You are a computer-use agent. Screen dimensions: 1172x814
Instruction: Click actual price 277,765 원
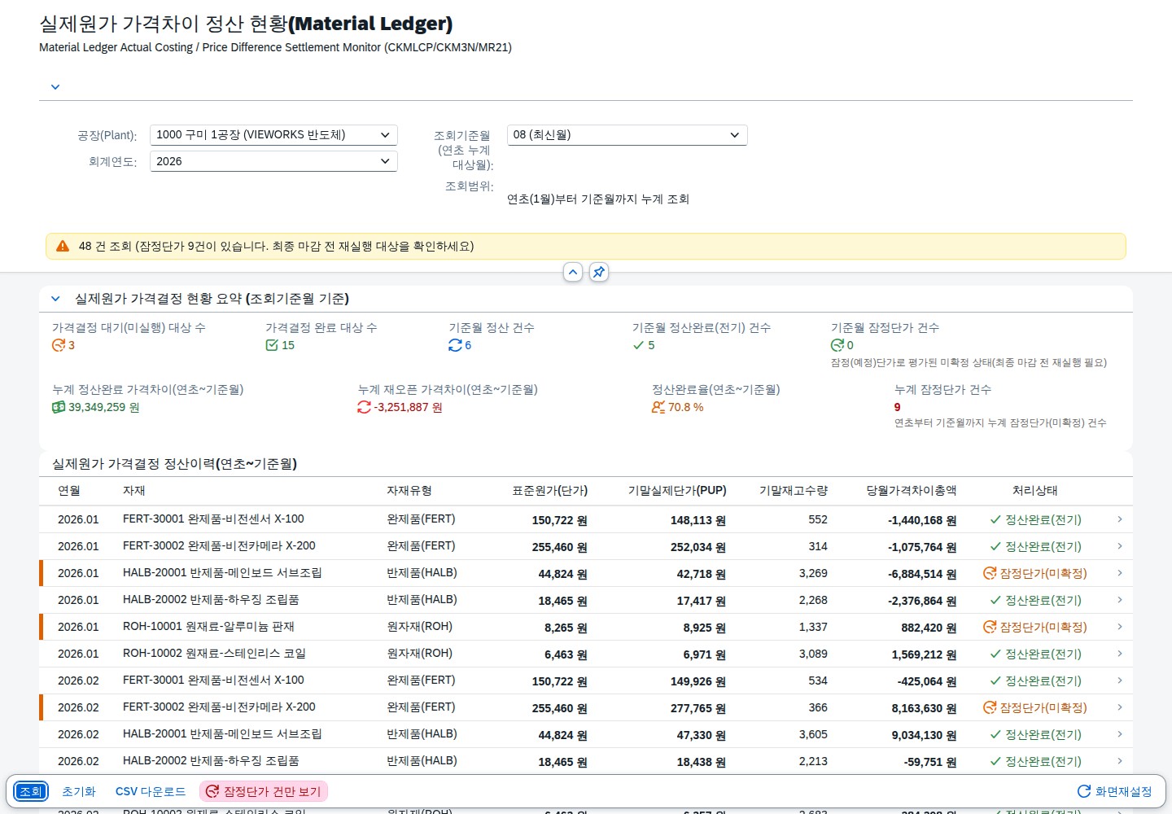(x=698, y=708)
